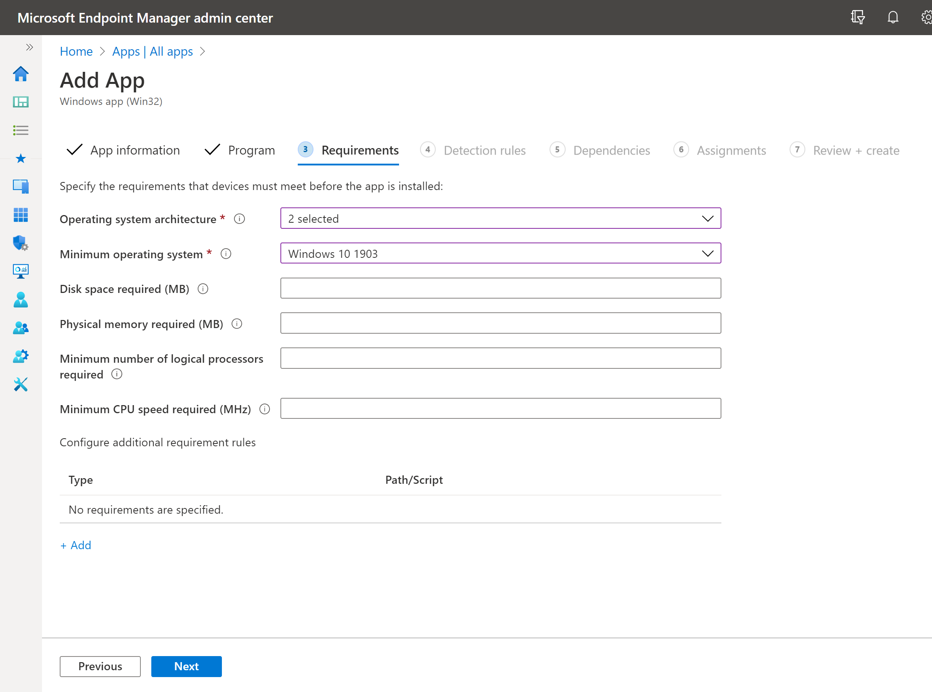The height and width of the screenshot is (692, 932).
Task: Go to App information step
Action: (x=123, y=151)
